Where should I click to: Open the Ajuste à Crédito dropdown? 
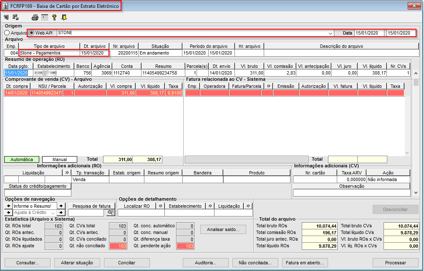click(x=53, y=213)
